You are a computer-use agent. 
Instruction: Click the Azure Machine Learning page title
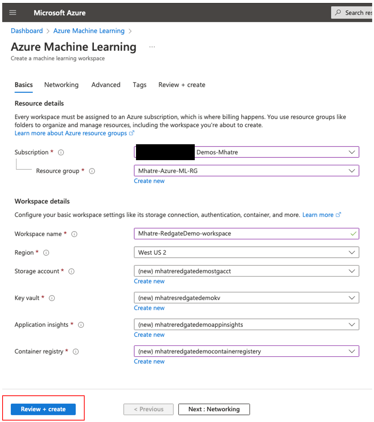click(x=74, y=47)
